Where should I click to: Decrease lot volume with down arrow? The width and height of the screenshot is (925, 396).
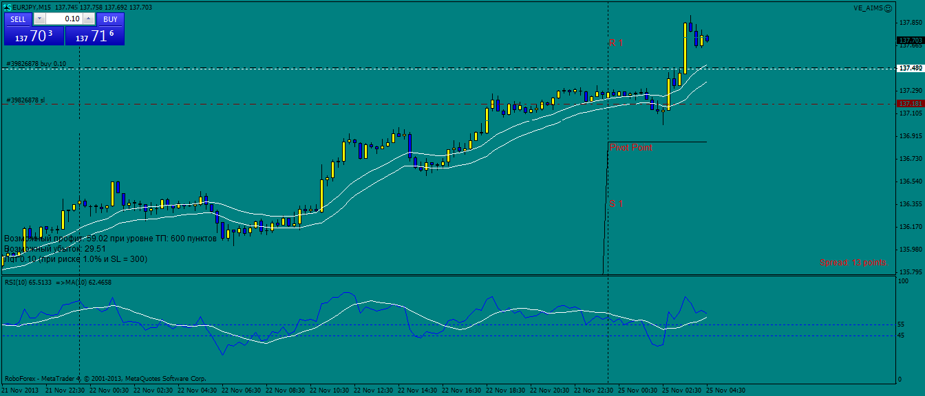point(39,19)
